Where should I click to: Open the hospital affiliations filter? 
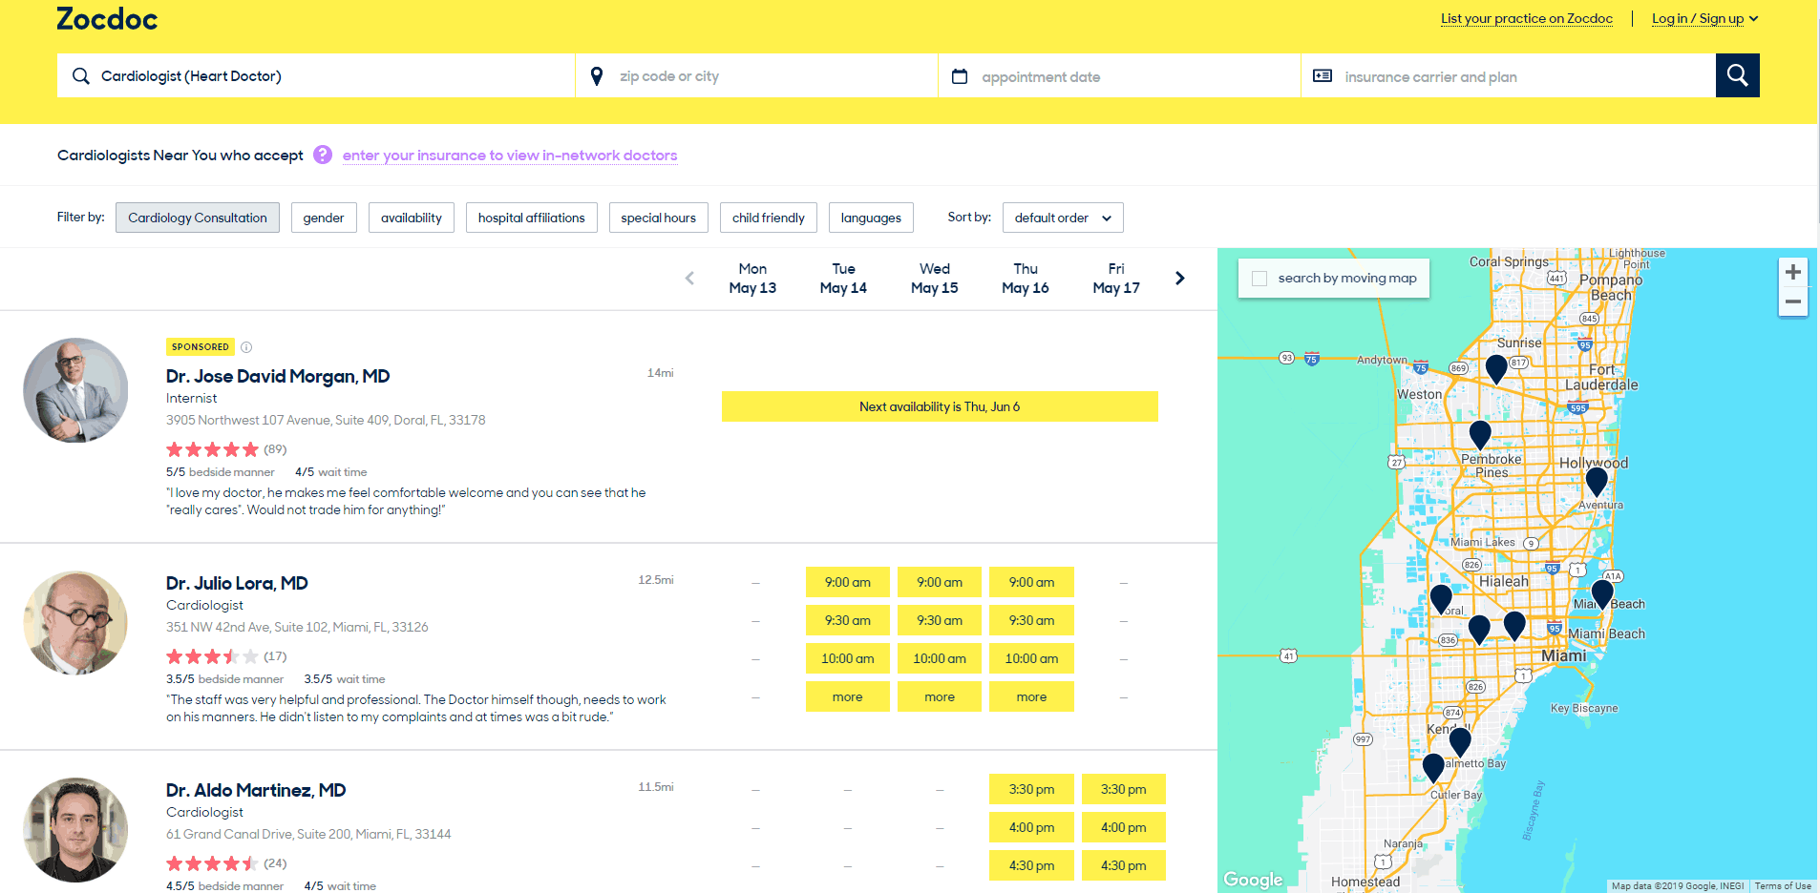tap(531, 218)
